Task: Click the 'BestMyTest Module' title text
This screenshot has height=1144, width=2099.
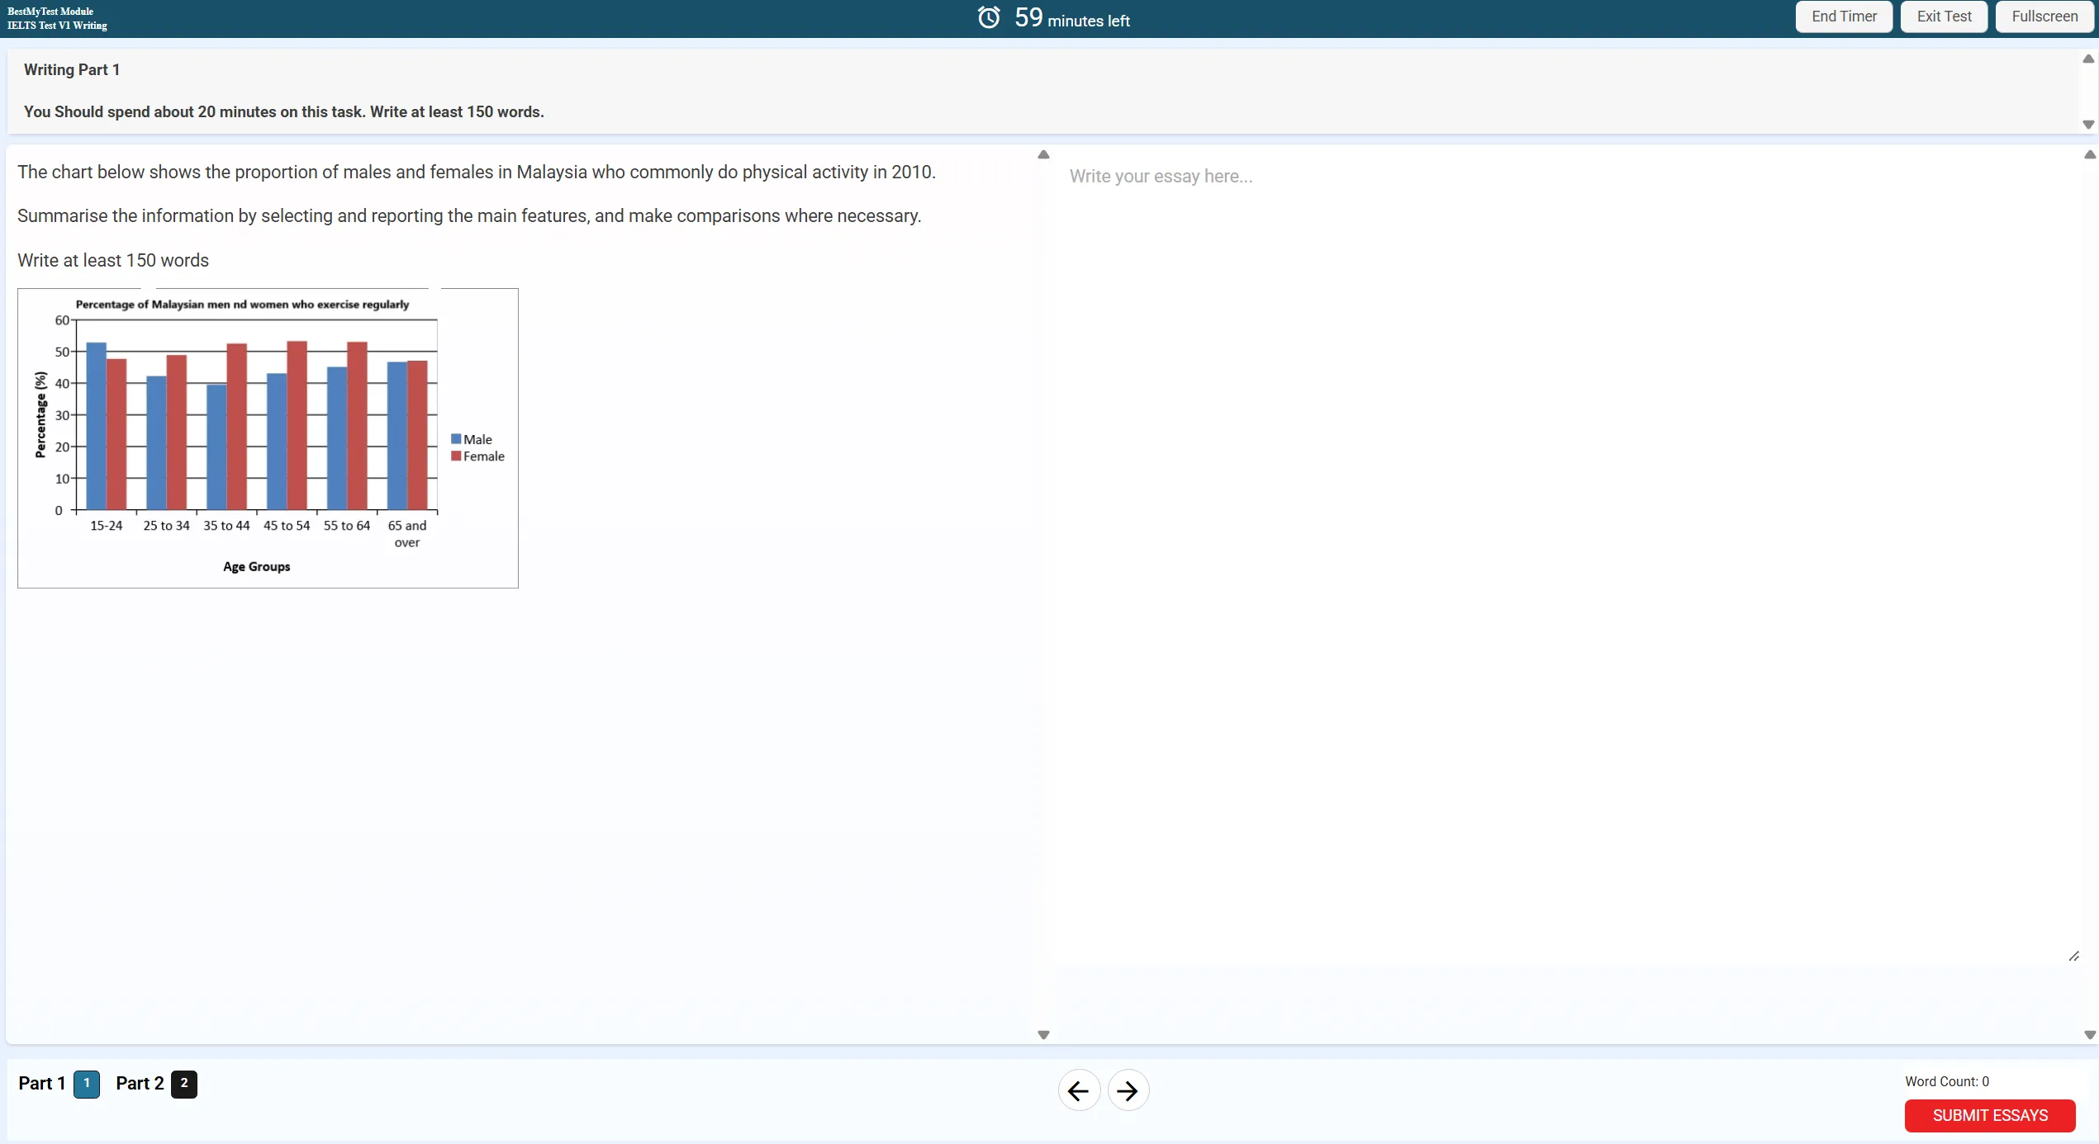Action: (50, 12)
